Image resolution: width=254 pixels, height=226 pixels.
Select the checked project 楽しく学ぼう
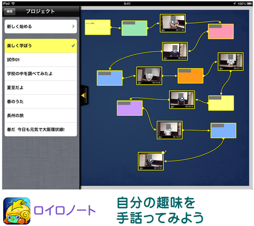point(41,46)
